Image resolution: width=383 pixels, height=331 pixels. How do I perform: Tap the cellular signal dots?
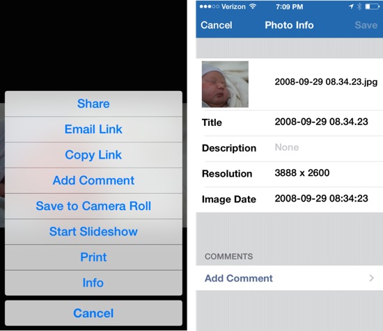point(210,6)
